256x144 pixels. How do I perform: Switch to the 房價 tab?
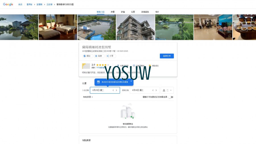click(113, 12)
